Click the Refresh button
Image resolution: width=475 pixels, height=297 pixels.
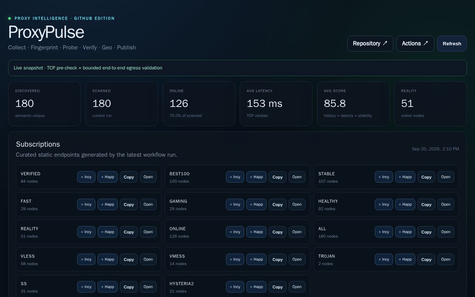452,43
